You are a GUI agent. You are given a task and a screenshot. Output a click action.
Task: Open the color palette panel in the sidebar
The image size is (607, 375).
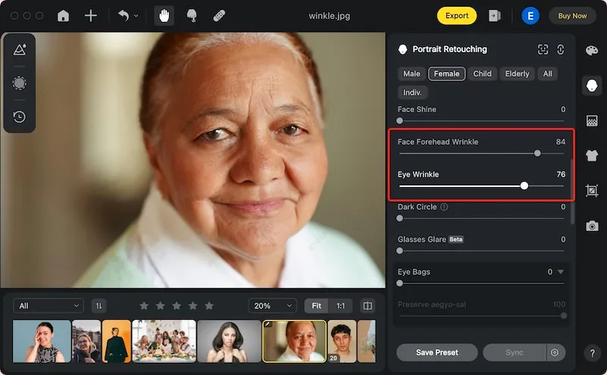592,50
